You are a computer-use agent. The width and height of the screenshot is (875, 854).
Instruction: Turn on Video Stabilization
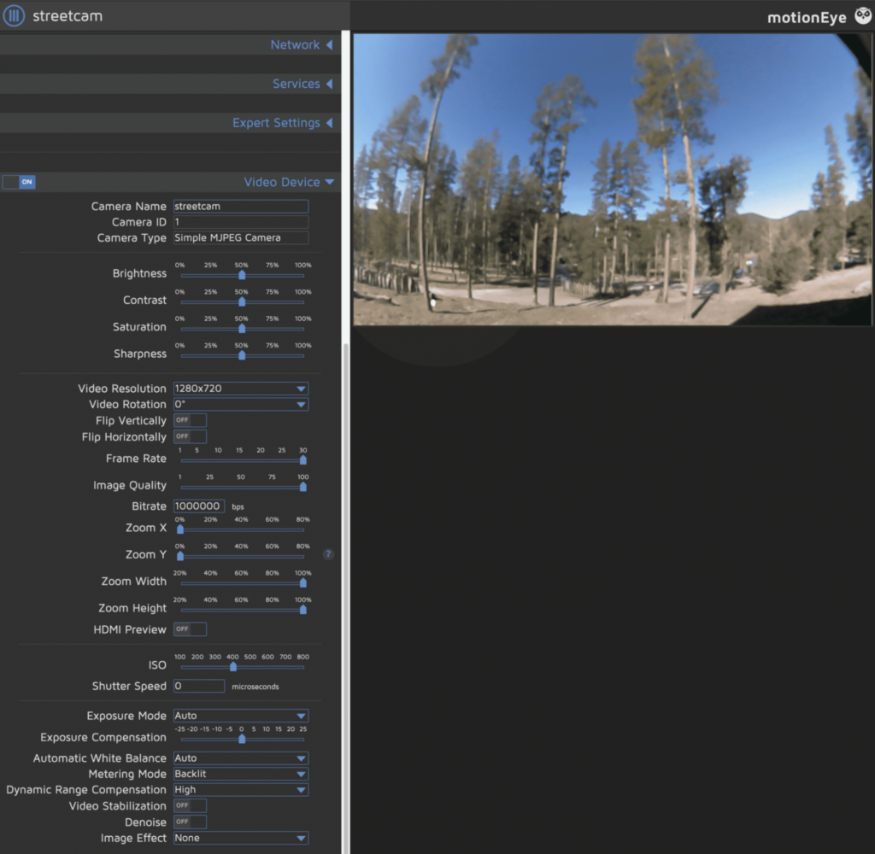point(190,805)
